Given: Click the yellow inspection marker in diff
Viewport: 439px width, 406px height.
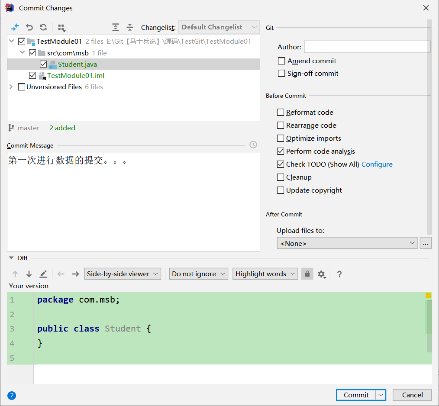Looking at the screenshot, I should (428, 295).
